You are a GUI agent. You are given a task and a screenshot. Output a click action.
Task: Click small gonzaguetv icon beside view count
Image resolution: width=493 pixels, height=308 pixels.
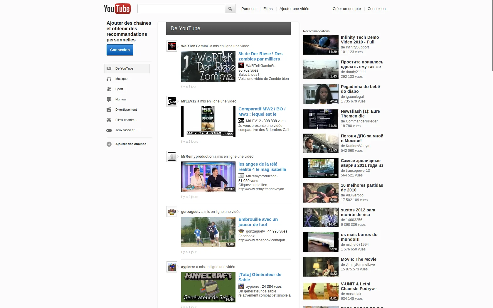(241, 231)
